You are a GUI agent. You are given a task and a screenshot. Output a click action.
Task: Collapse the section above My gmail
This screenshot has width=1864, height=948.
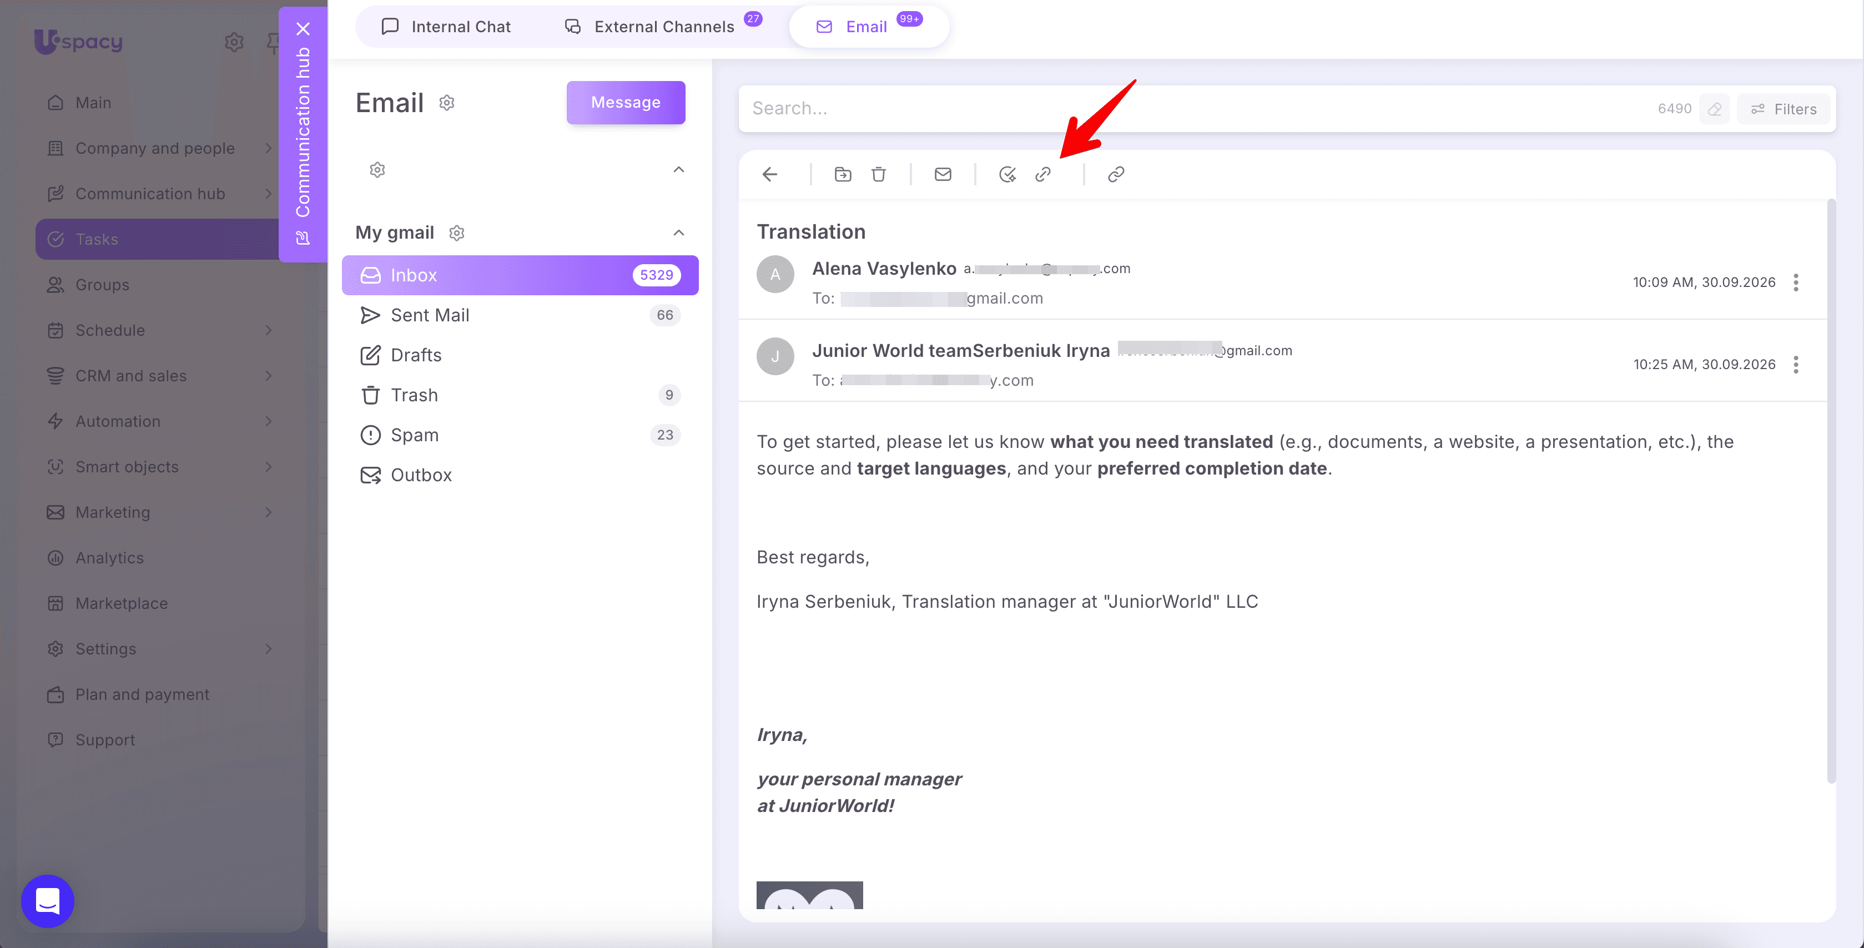pyautogui.click(x=679, y=170)
